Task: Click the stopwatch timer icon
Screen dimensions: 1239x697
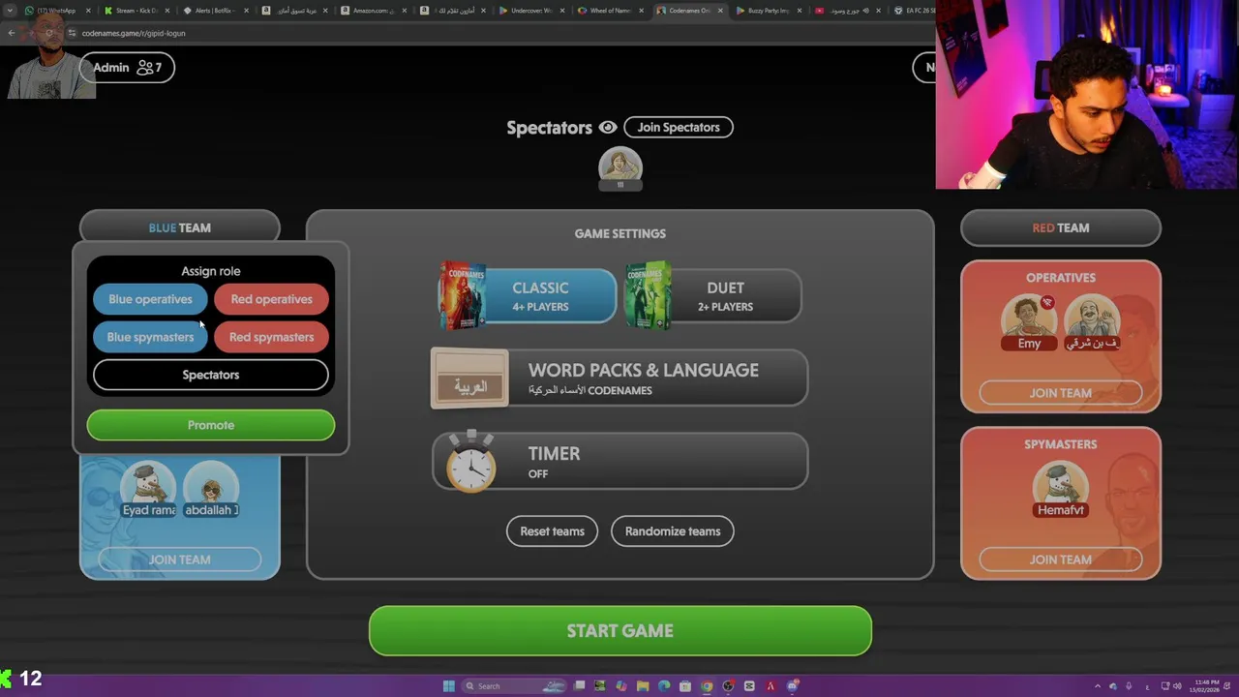Action: (x=471, y=462)
